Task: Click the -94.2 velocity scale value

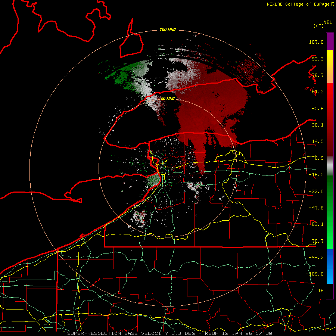Action: pos(316,258)
